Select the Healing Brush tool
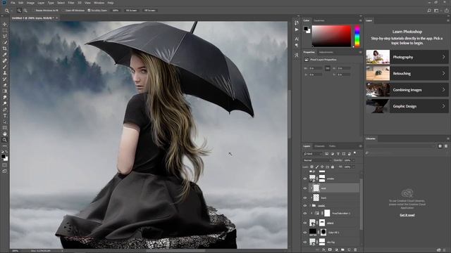The image size is (451, 253). (5, 60)
